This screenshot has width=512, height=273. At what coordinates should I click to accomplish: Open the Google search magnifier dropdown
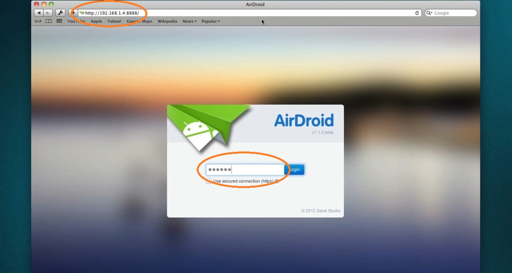click(430, 13)
